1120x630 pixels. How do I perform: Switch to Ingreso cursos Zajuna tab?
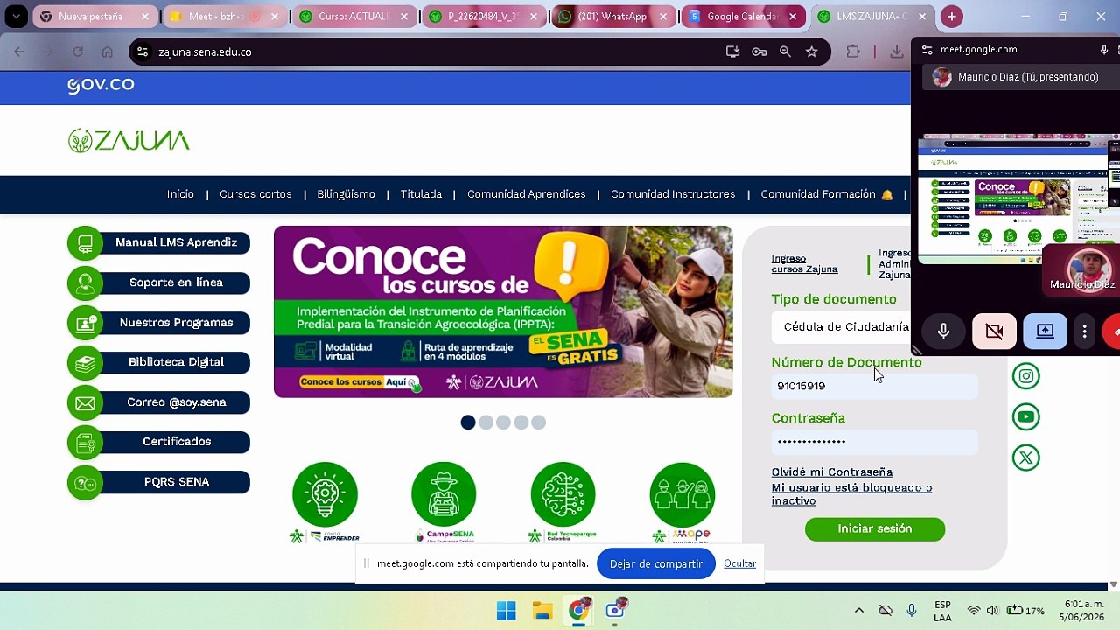pyautogui.click(x=804, y=263)
